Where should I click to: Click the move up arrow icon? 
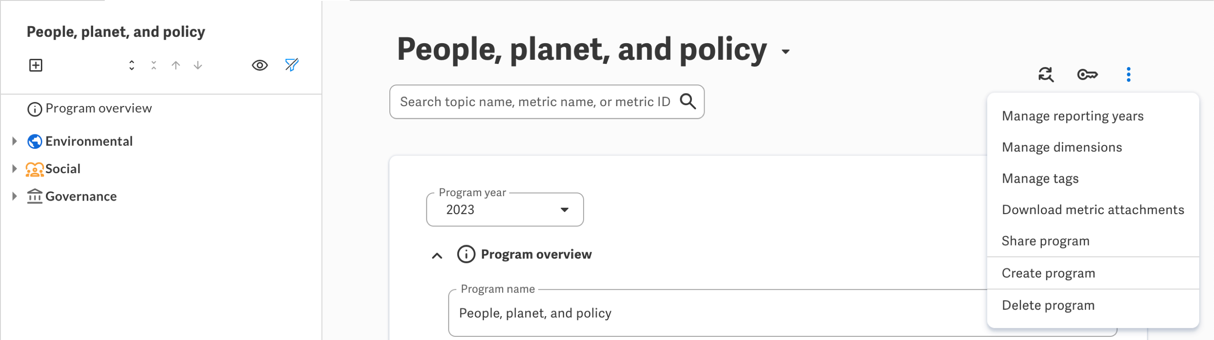(176, 66)
